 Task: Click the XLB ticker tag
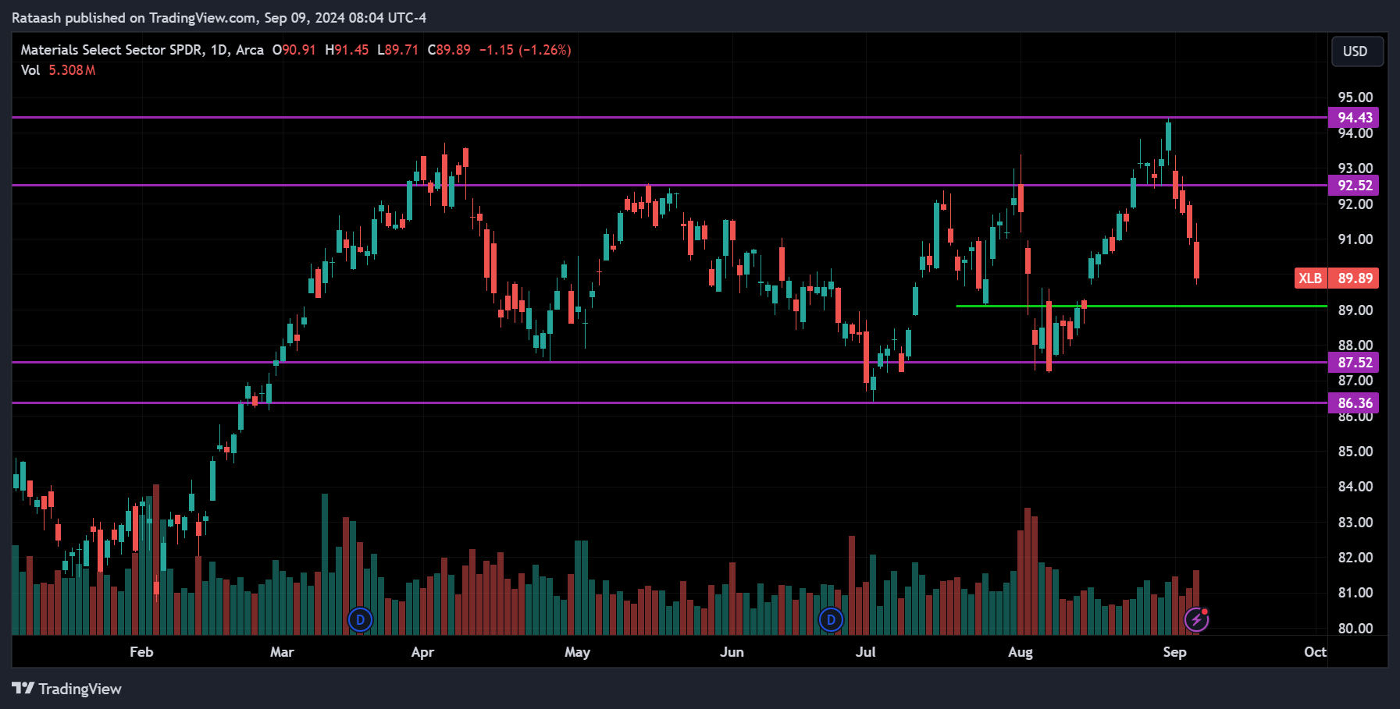1310,278
